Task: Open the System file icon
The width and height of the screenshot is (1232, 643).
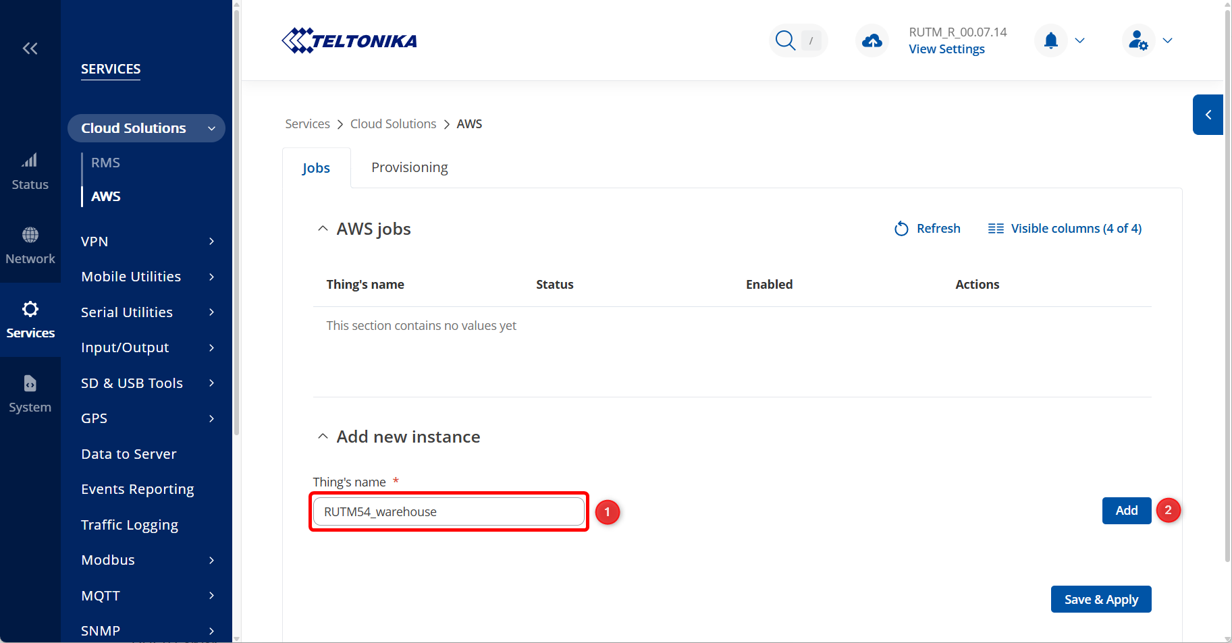Action: (x=30, y=383)
